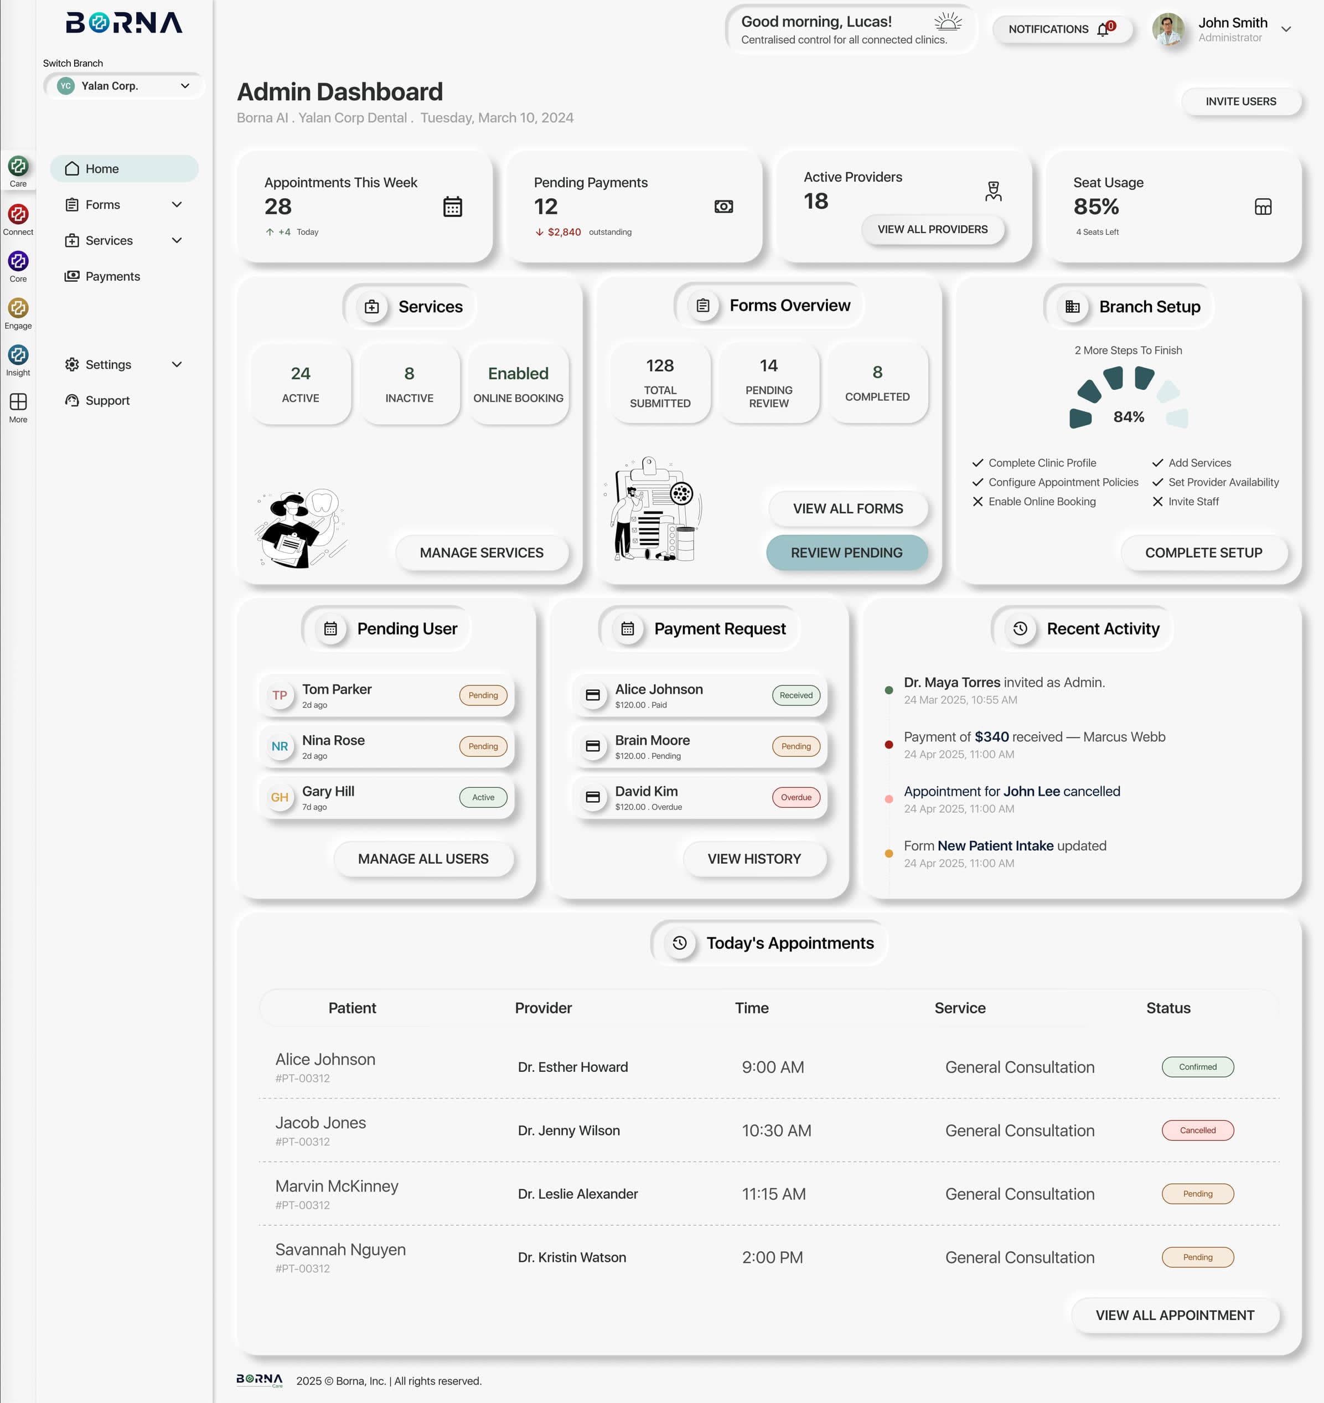Toggle the Invite Staff setup step
This screenshot has width=1324, height=1403.
pyautogui.click(x=1185, y=501)
